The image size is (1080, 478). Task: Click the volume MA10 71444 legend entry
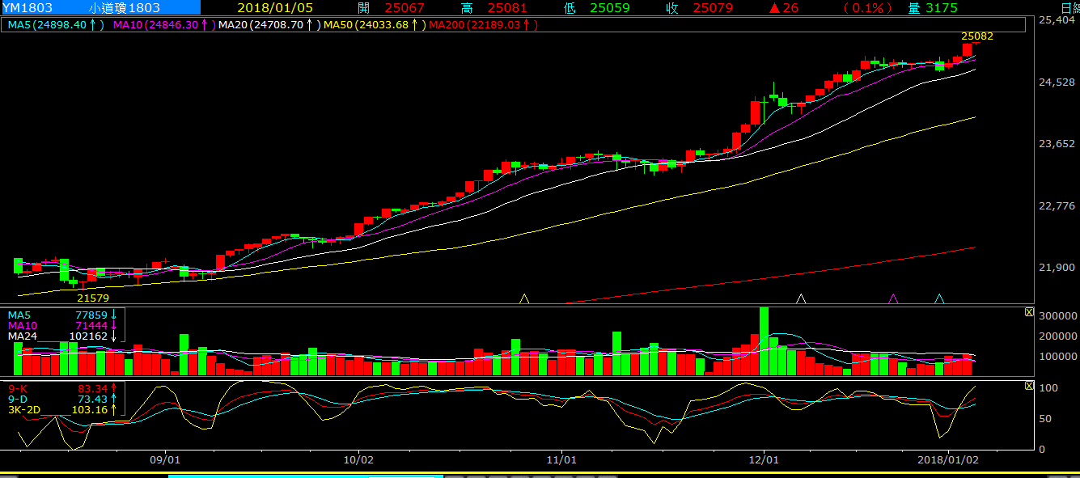click(x=62, y=325)
